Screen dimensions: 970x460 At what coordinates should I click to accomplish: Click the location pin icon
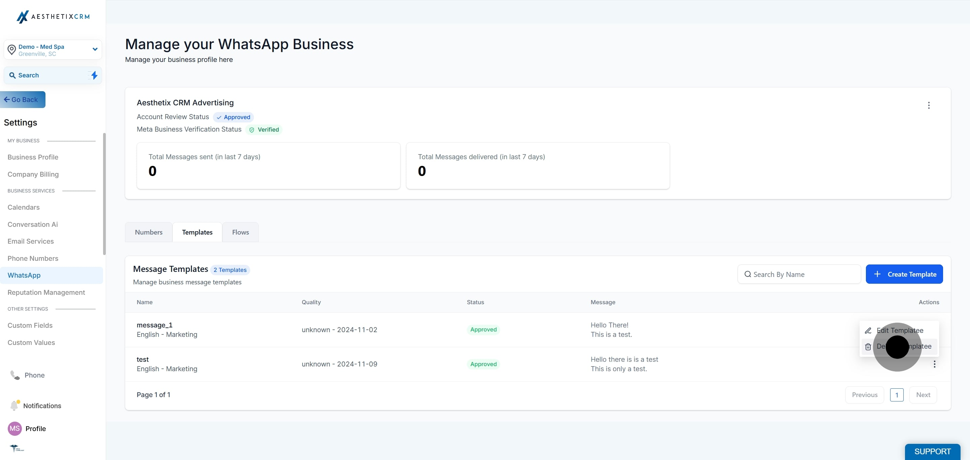(12, 50)
